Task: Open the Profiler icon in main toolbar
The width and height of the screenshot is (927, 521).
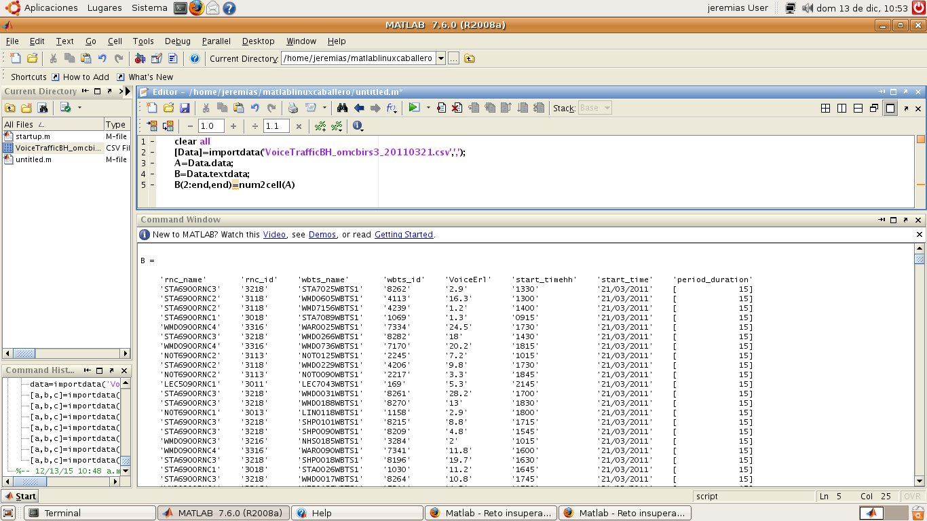Action: (172, 58)
